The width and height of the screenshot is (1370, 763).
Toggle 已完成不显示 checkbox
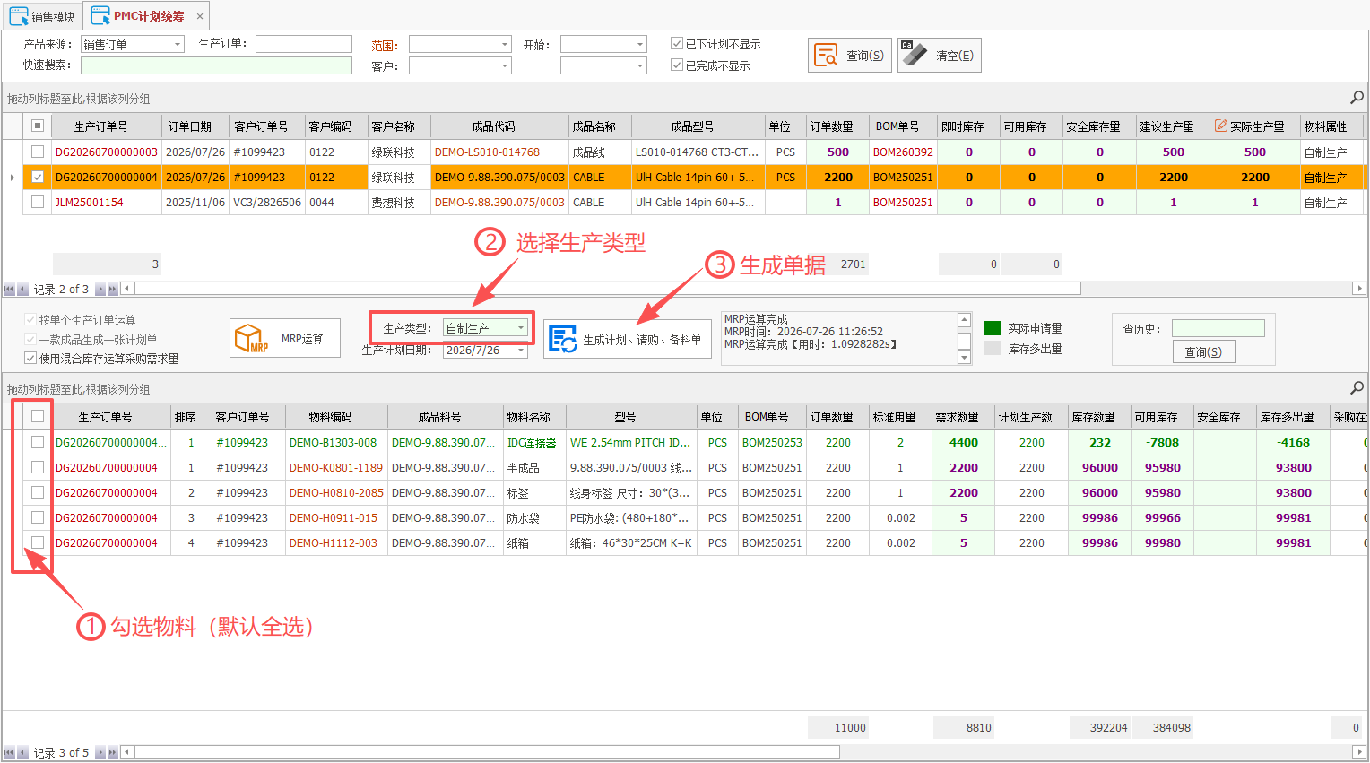(x=677, y=65)
